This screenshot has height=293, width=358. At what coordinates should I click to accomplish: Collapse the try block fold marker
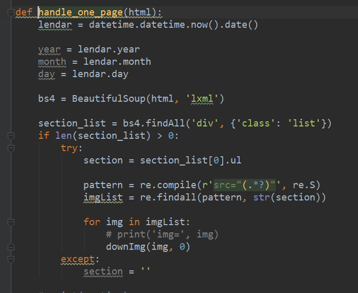11,149
